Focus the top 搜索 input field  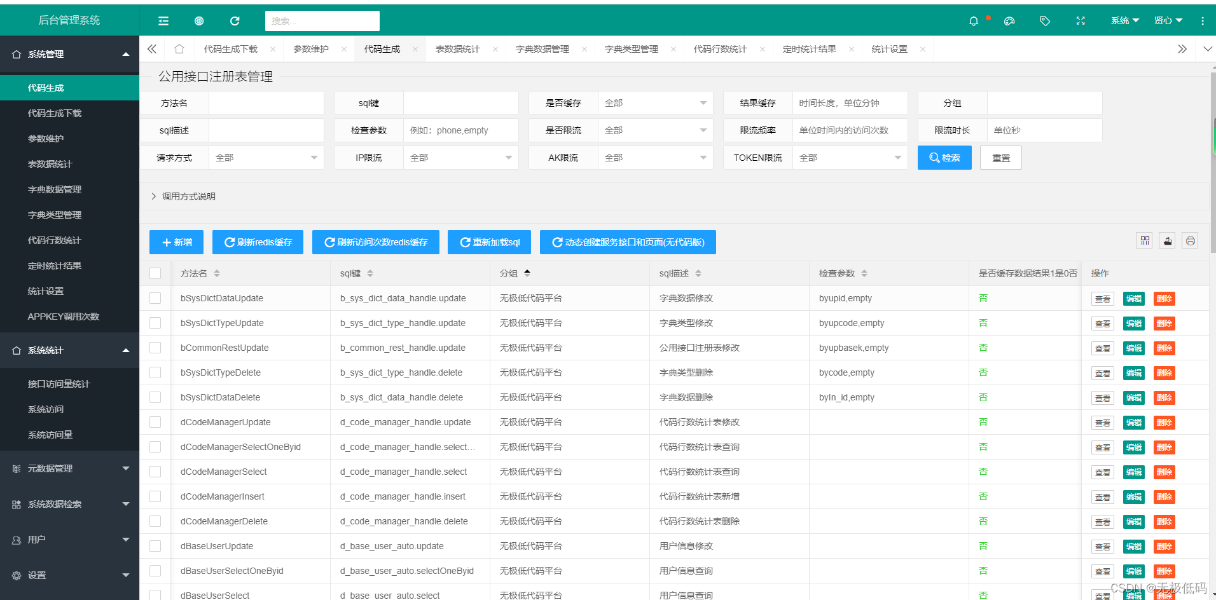(322, 21)
